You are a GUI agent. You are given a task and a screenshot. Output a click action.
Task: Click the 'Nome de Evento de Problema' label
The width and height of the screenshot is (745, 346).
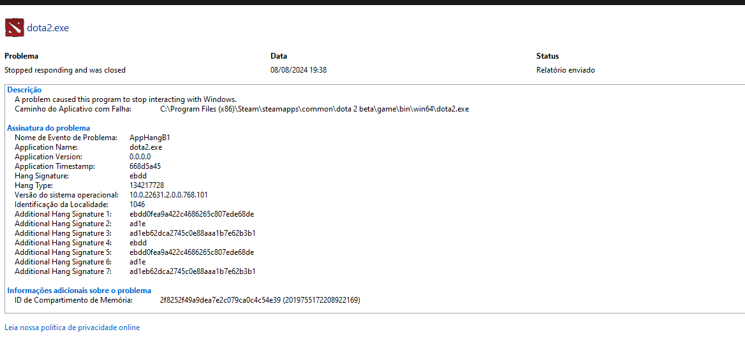click(x=66, y=138)
